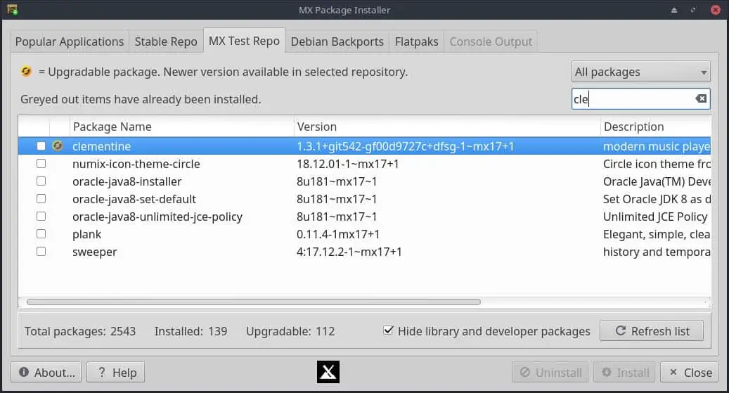Click the 'modern music playe' description of clementine

[657, 146]
